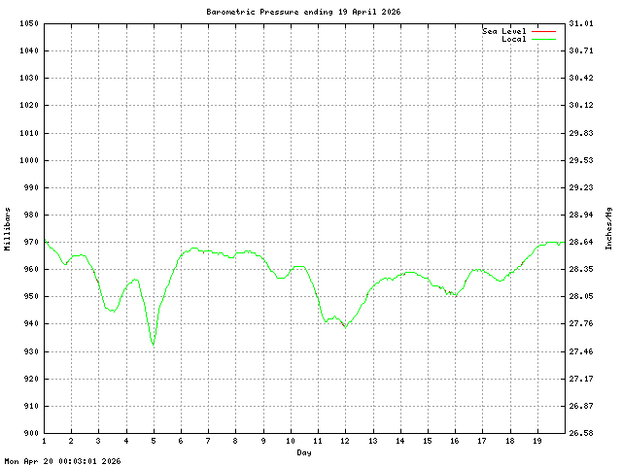This screenshot has height=466, width=622.
Task: Click the Barometric Pressure chart title
Action: tap(303, 12)
